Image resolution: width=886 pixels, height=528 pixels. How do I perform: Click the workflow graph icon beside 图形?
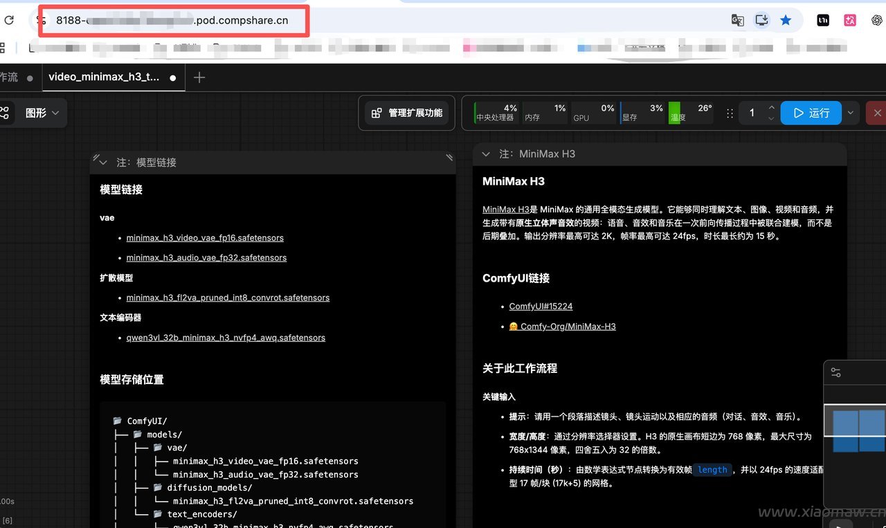pos(4,113)
